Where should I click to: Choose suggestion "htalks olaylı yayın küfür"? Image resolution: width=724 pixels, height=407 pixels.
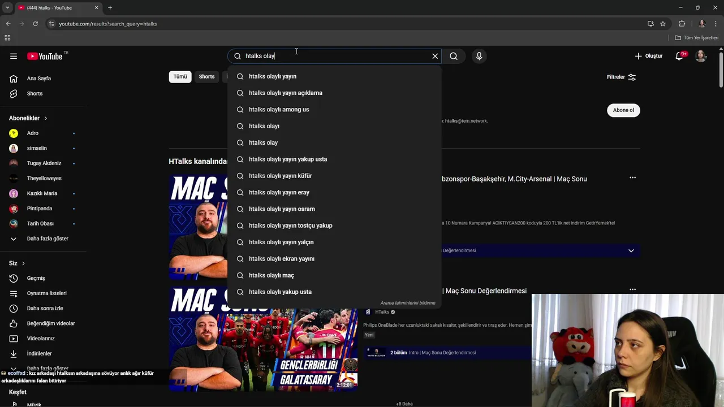pyautogui.click(x=334, y=176)
